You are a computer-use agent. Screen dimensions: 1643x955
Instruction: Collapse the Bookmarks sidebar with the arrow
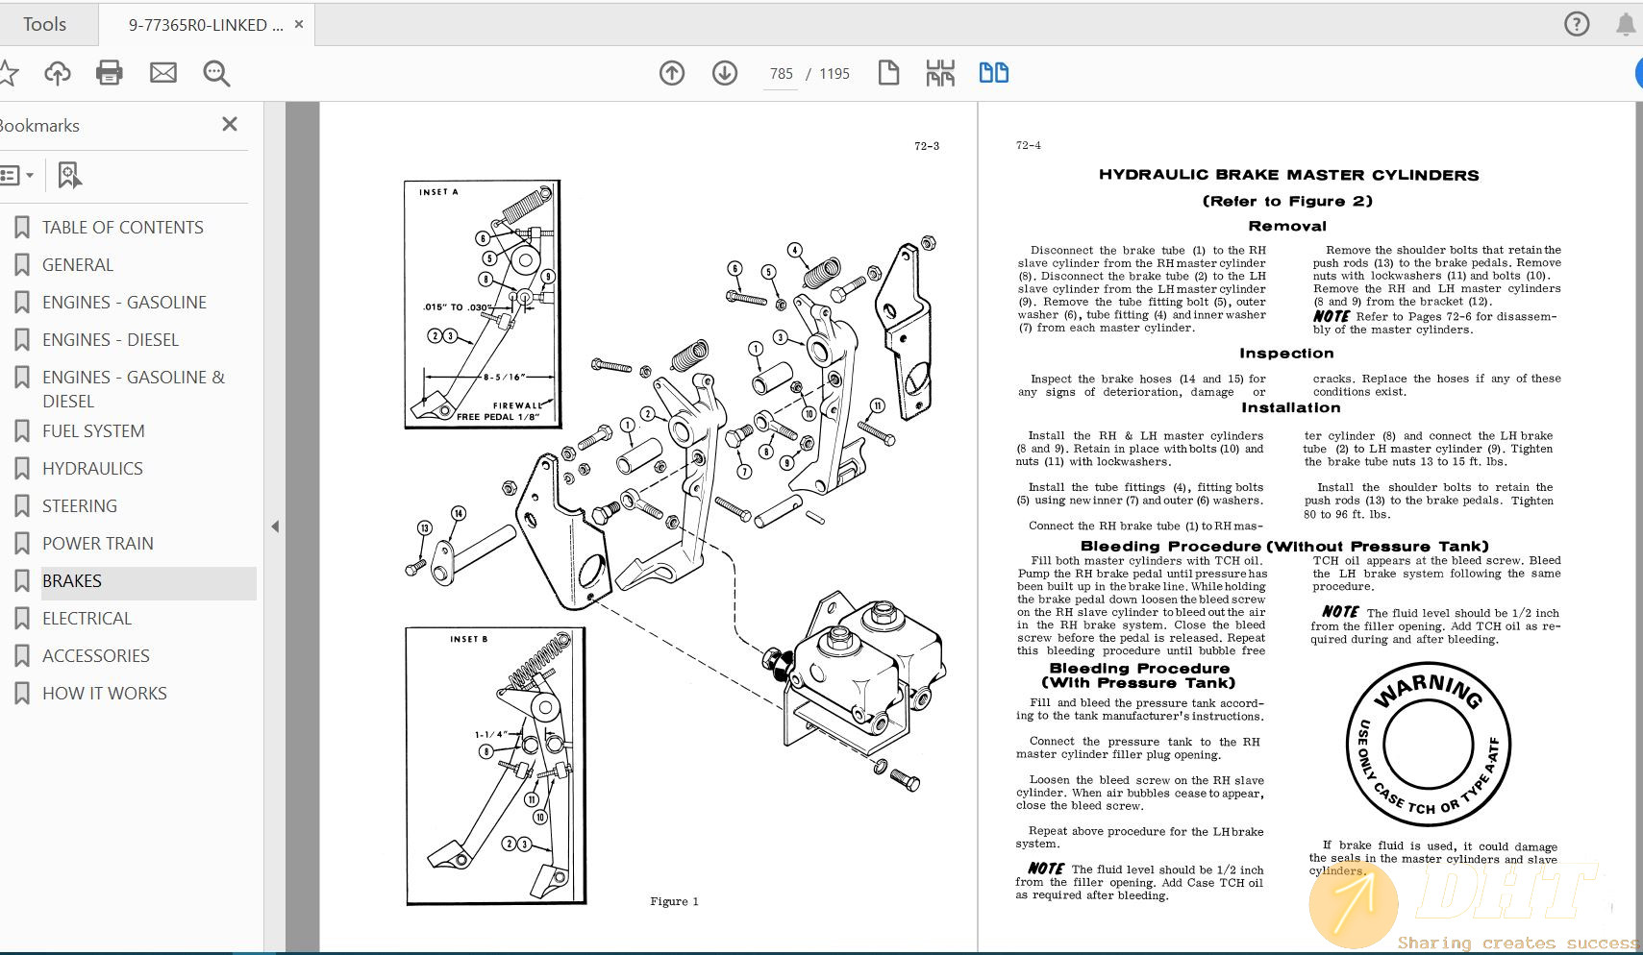tap(275, 526)
